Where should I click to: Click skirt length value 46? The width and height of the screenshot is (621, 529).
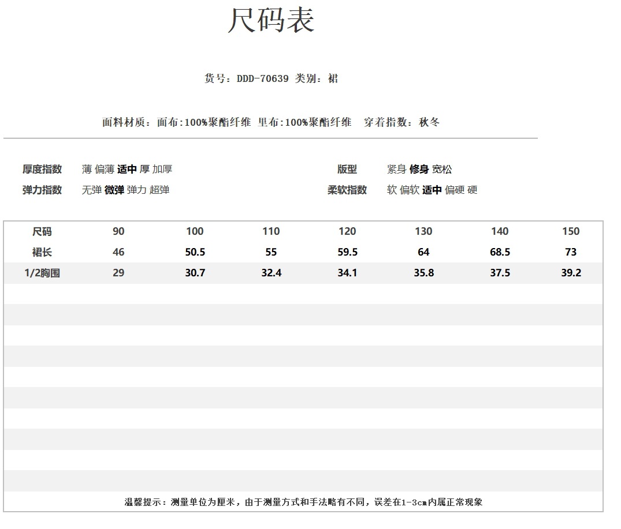tap(118, 252)
